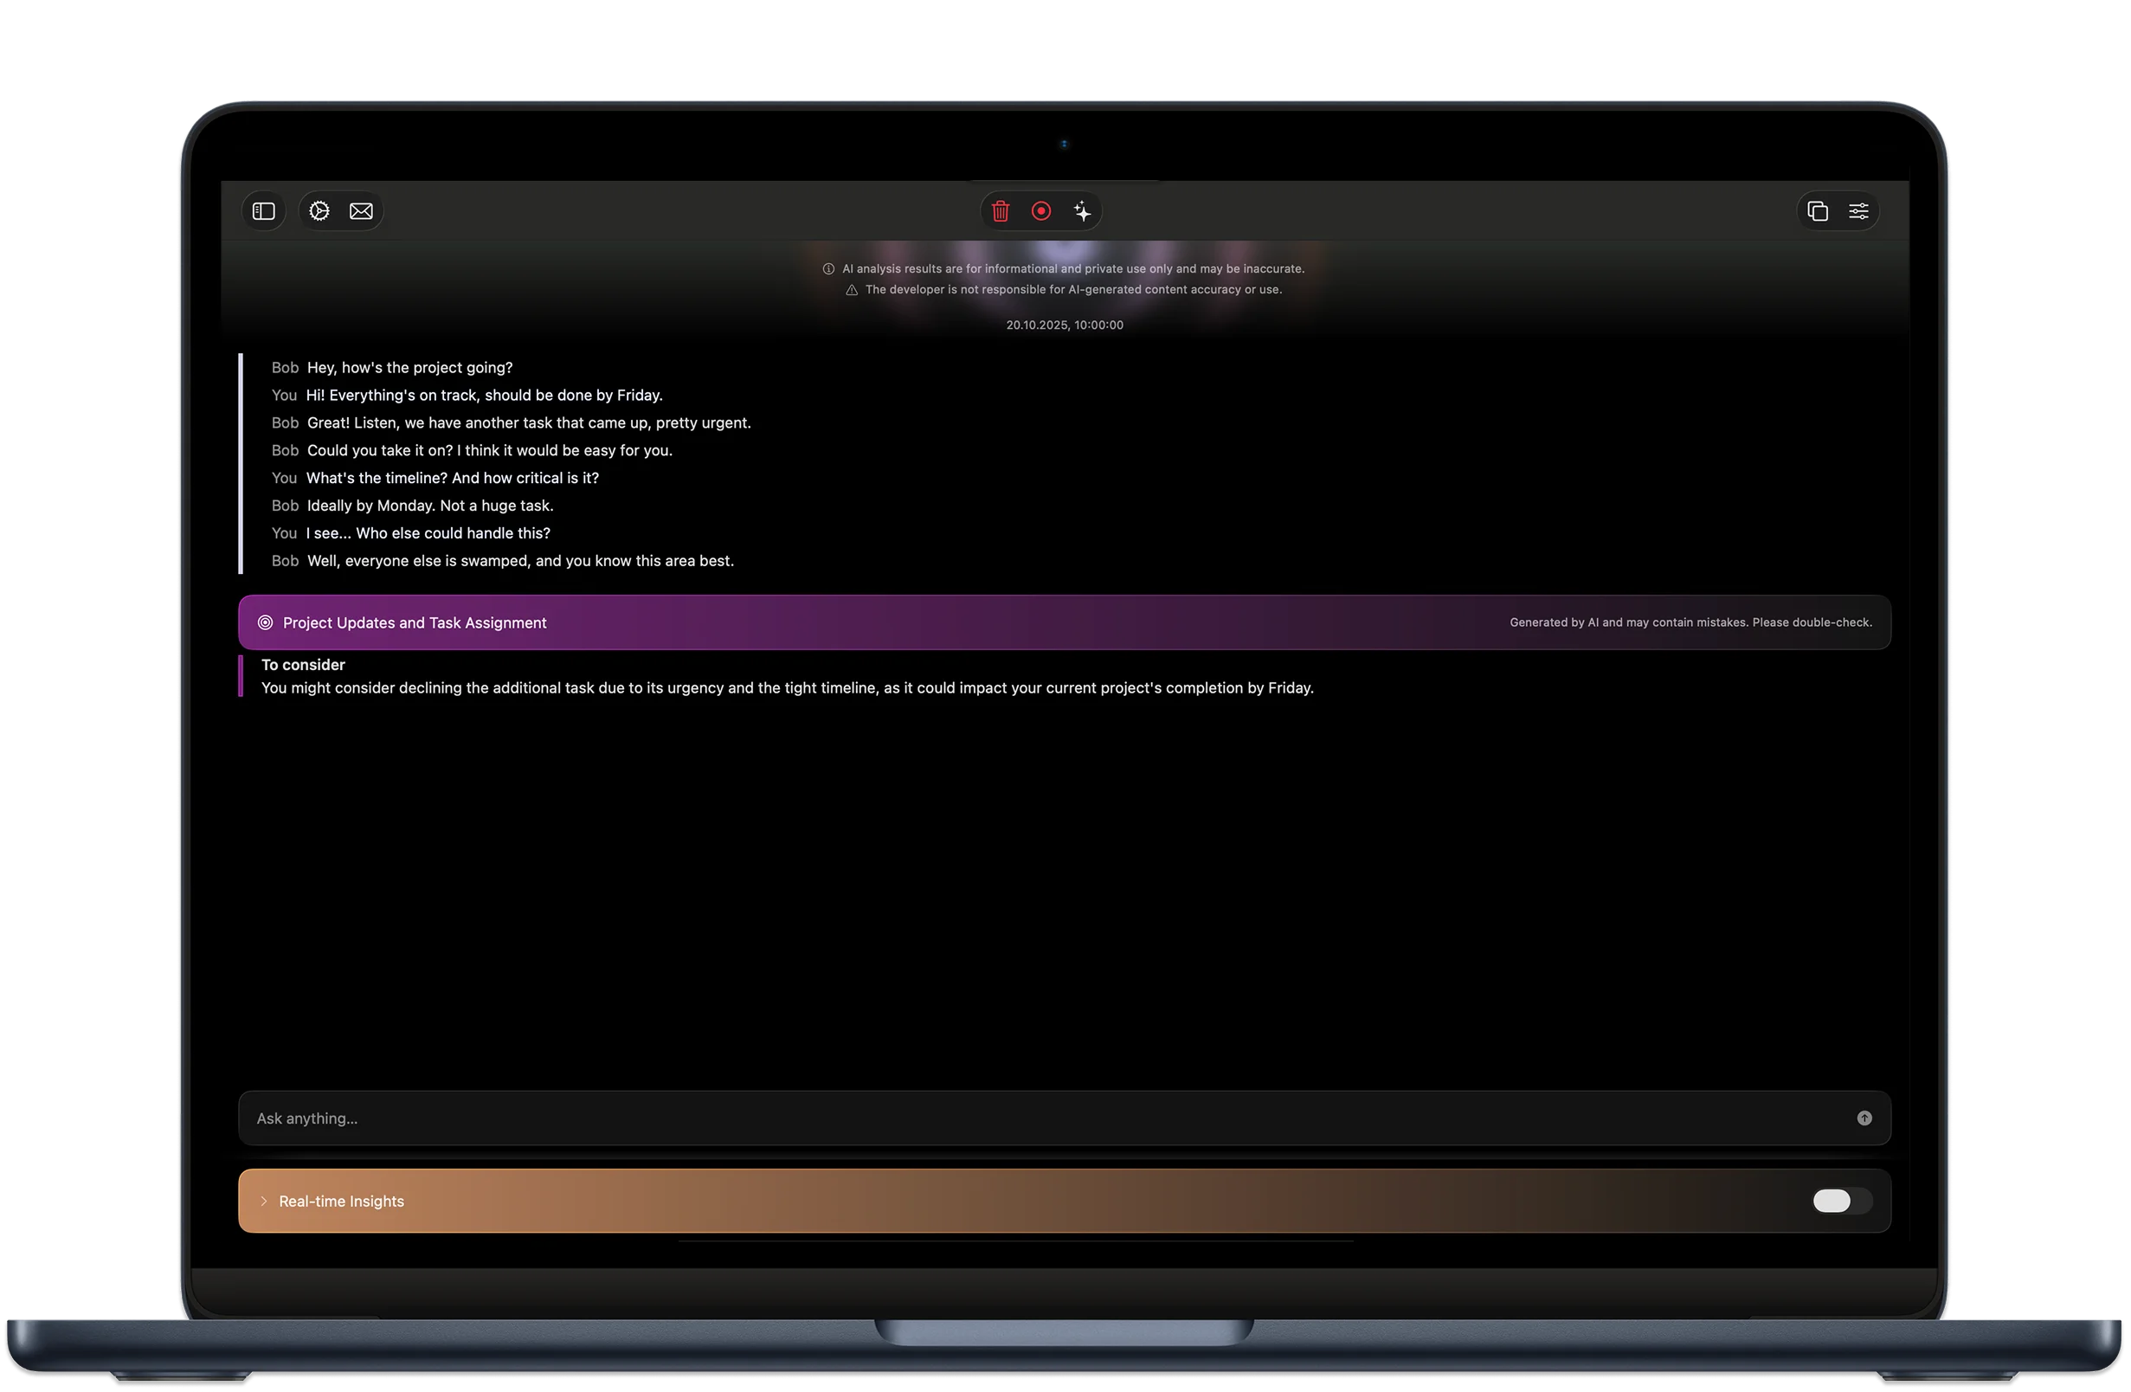Open the adjustment sliders options icon
Viewport: 2131px width, 1392px height.
(x=1859, y=211)
